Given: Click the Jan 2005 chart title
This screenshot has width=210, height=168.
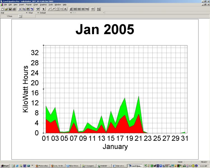Looking at the screenshot, I should (105, 30).
